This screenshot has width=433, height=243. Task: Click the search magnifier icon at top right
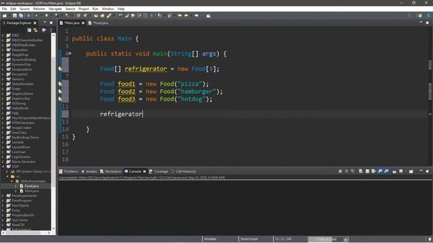(x=409, y=16)
